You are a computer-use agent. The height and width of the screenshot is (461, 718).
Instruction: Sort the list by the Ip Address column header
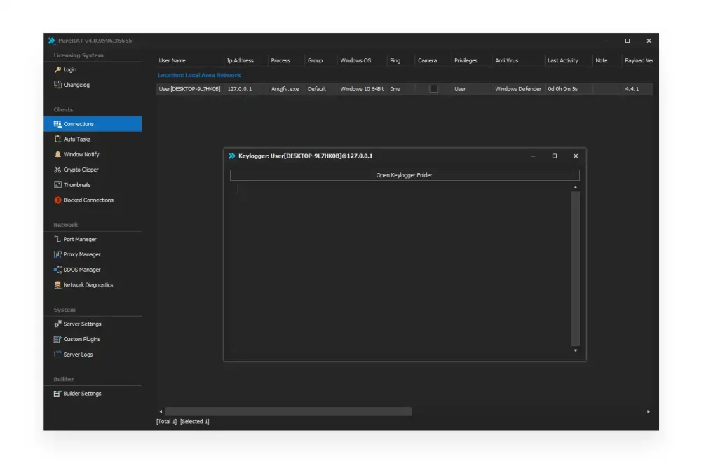tap(240, 61)
